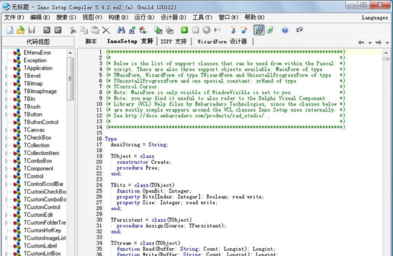The image size is (393, 256).
Task: Switch to the ISPP 支持 tab
Action: [174, 41]
